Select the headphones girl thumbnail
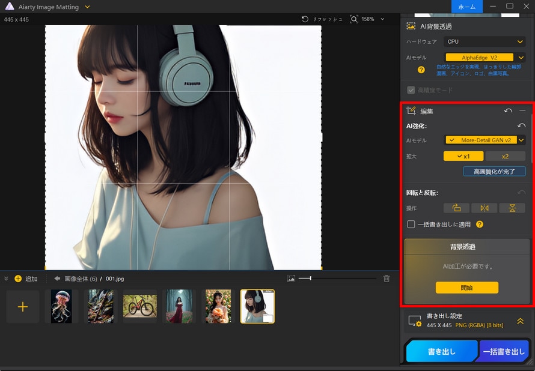Image resolution: width=535 pixels, height=371 pixels. coord(257,306)
